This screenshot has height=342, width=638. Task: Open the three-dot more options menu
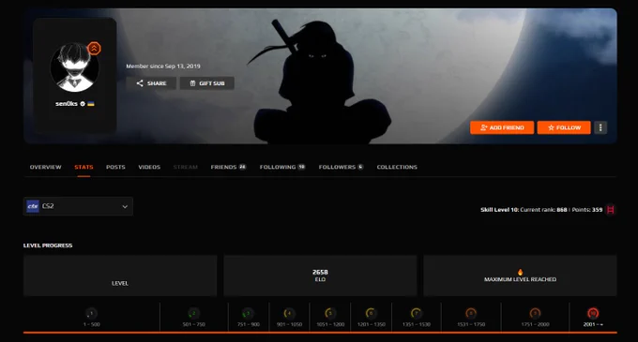coord(600,127)
